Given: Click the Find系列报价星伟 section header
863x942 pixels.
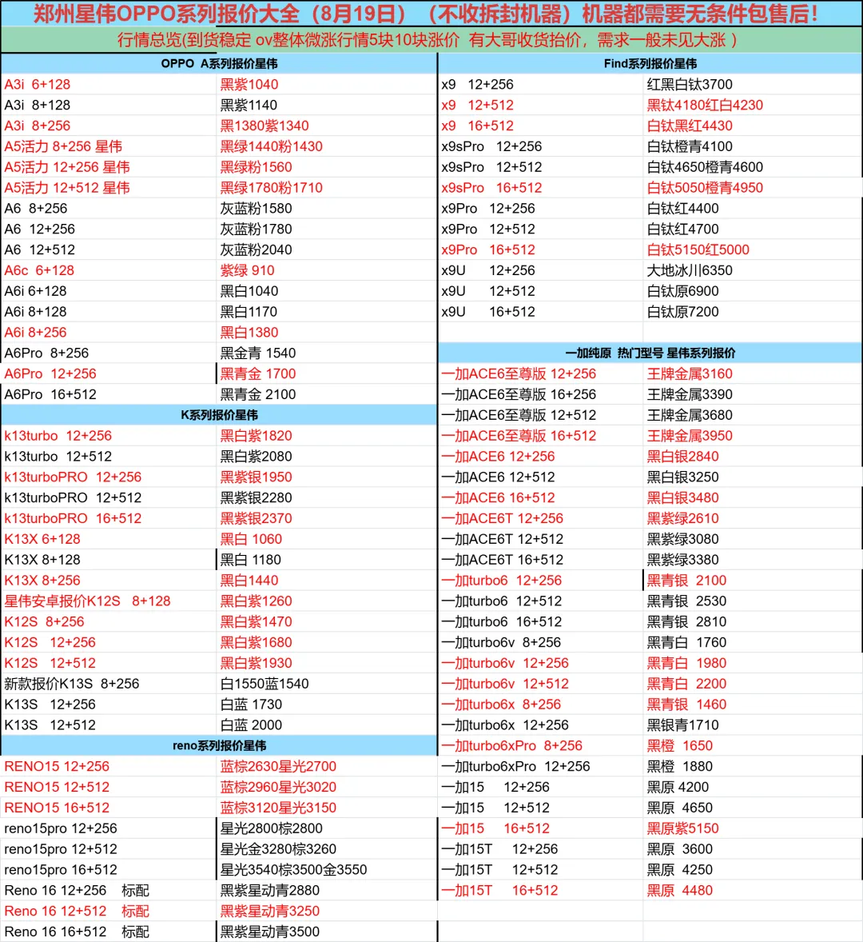Looking at the screenshot, I should 650,64.
